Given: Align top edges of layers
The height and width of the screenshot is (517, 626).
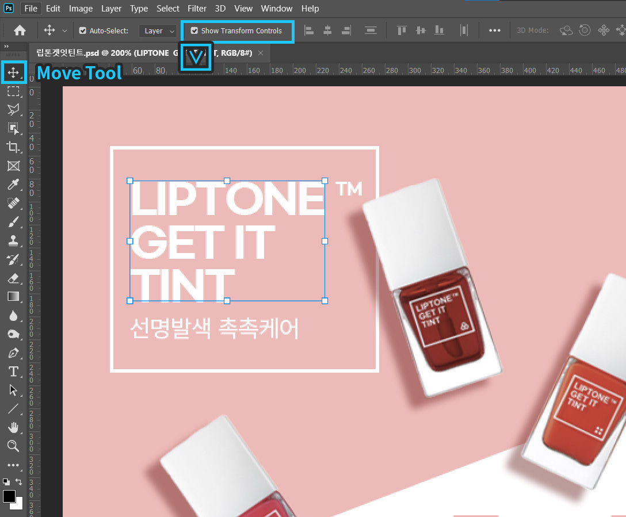Looking at the screenshot, I should 402,30.
